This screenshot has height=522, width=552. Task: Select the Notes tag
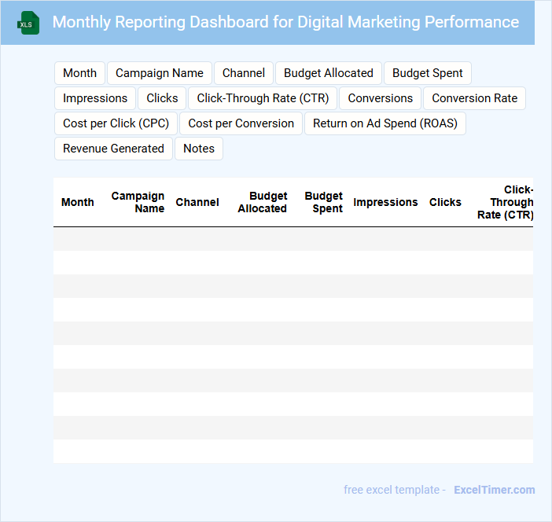point(199,149)
